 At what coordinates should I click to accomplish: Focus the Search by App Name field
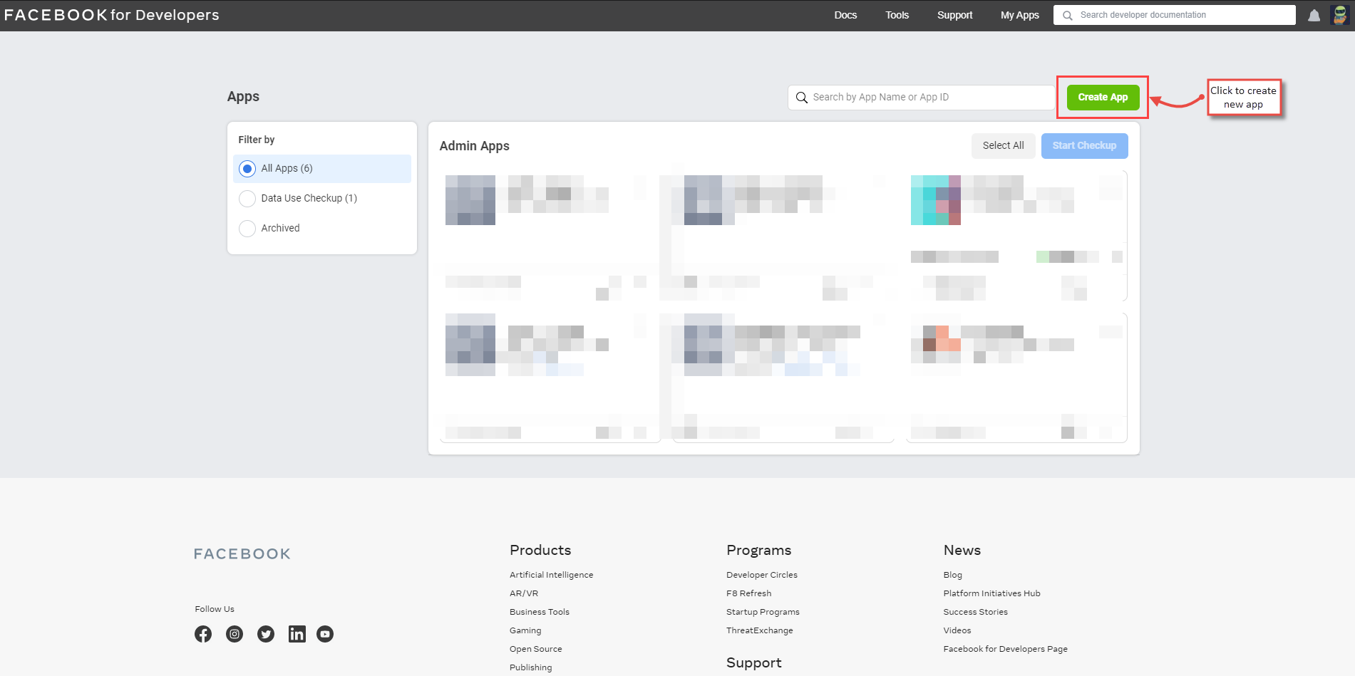921,98
